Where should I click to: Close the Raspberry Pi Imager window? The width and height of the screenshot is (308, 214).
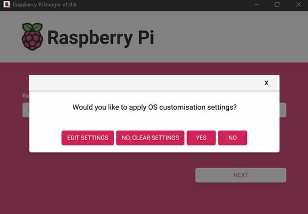tap(297, 5)
